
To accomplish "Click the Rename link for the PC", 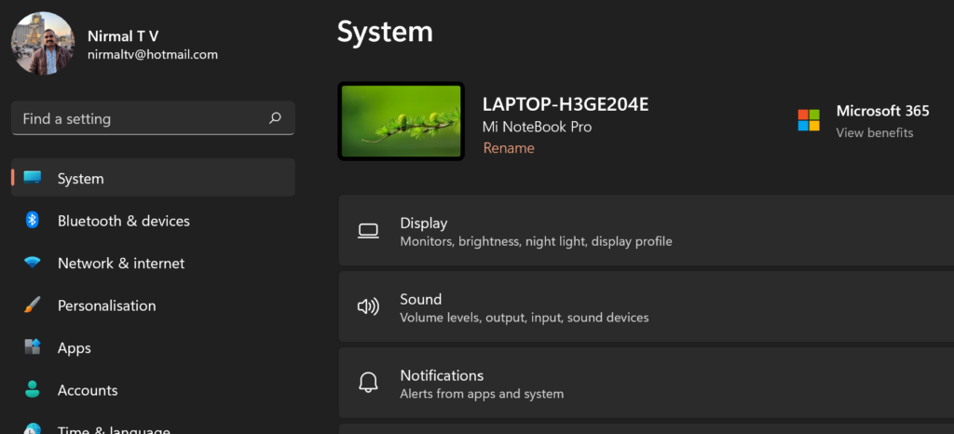I will point(509,148).
